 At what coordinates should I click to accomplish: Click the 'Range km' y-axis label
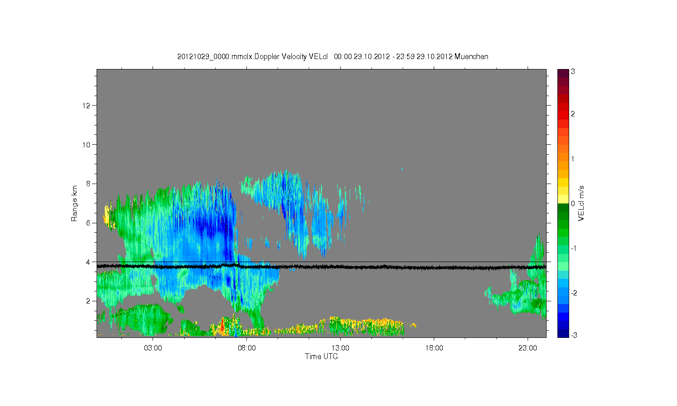[74, 203]
